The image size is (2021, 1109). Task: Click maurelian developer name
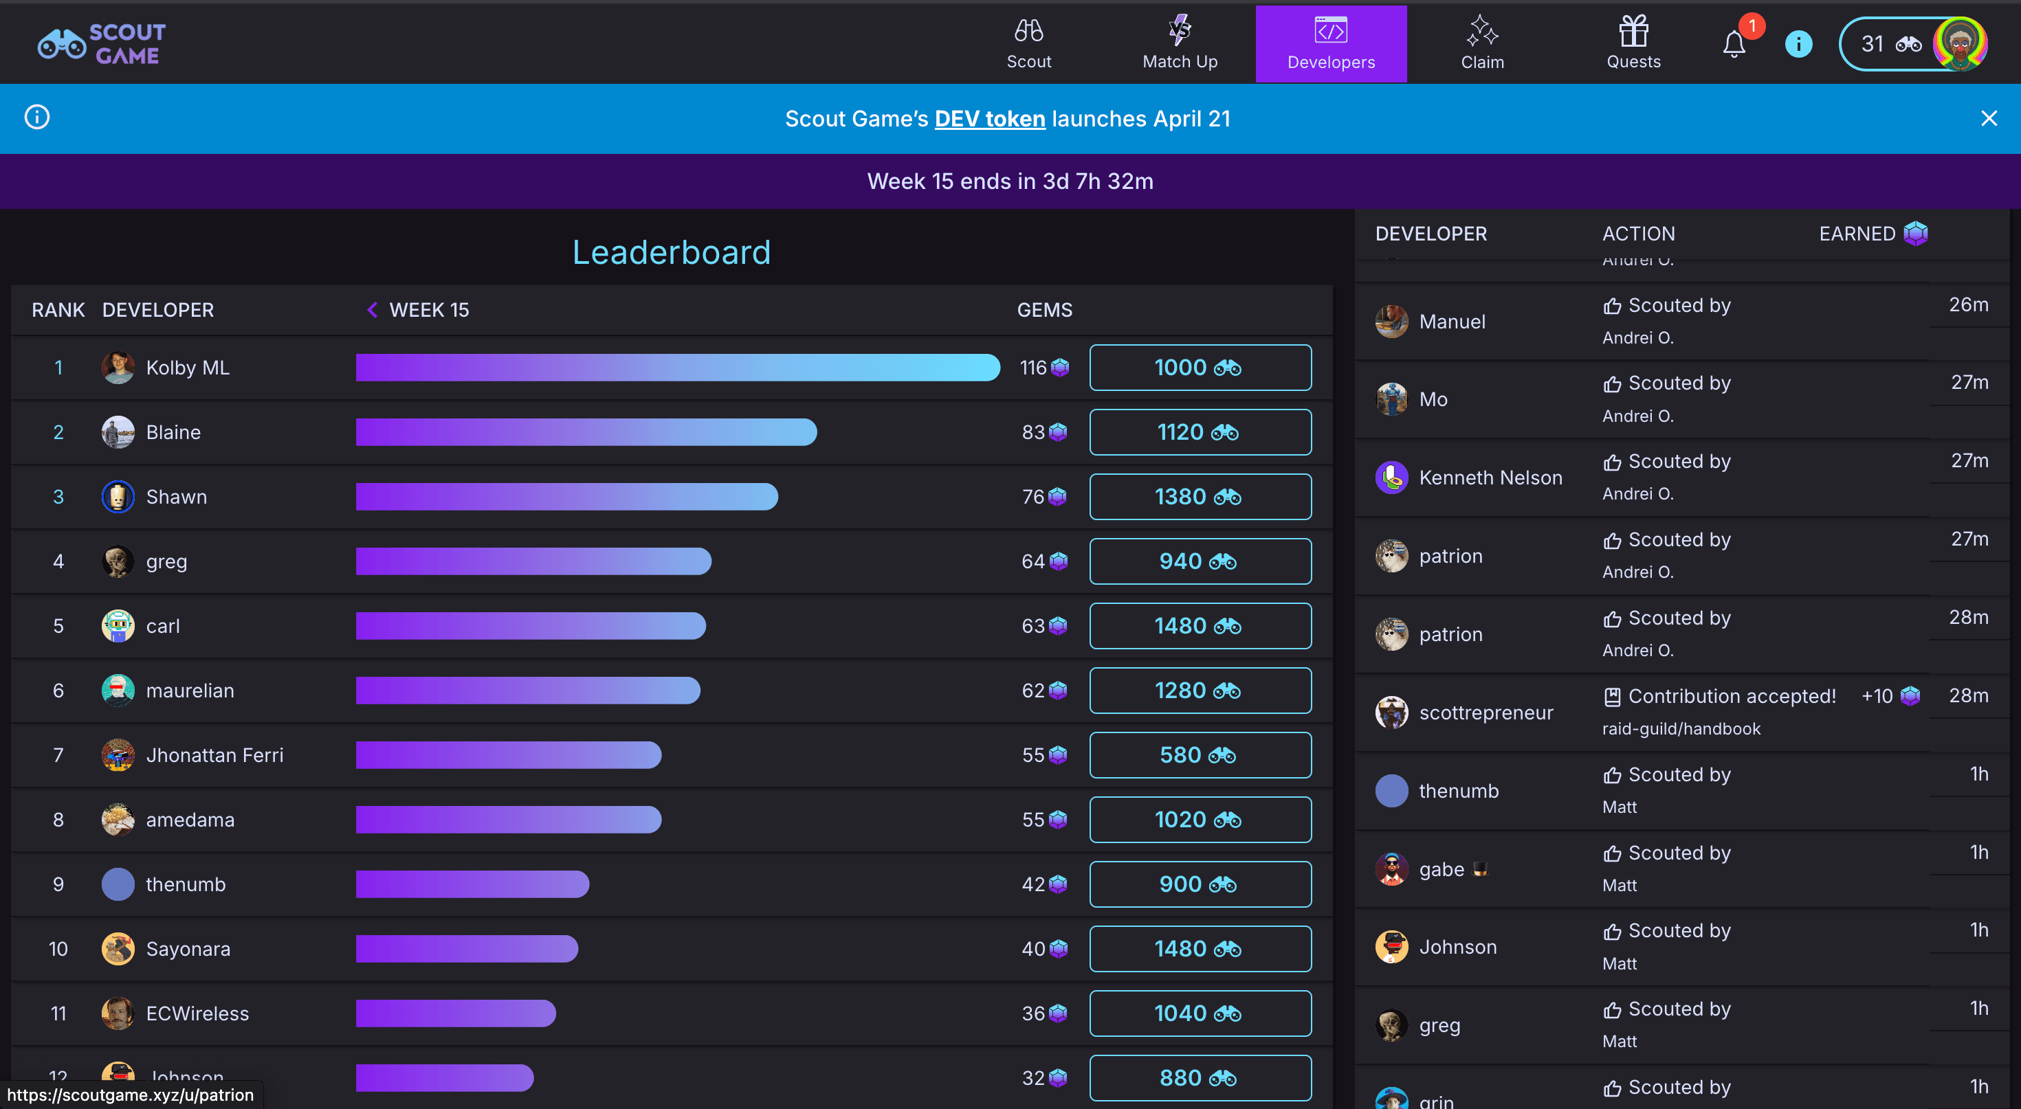click(x=190, y=690)
